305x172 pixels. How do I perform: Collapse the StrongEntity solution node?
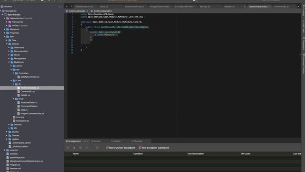coord(1,11)
